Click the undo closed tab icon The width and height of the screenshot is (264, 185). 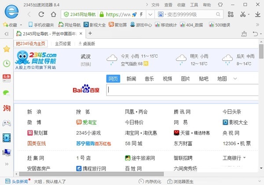pyautogui.click(x=255, y=34)
